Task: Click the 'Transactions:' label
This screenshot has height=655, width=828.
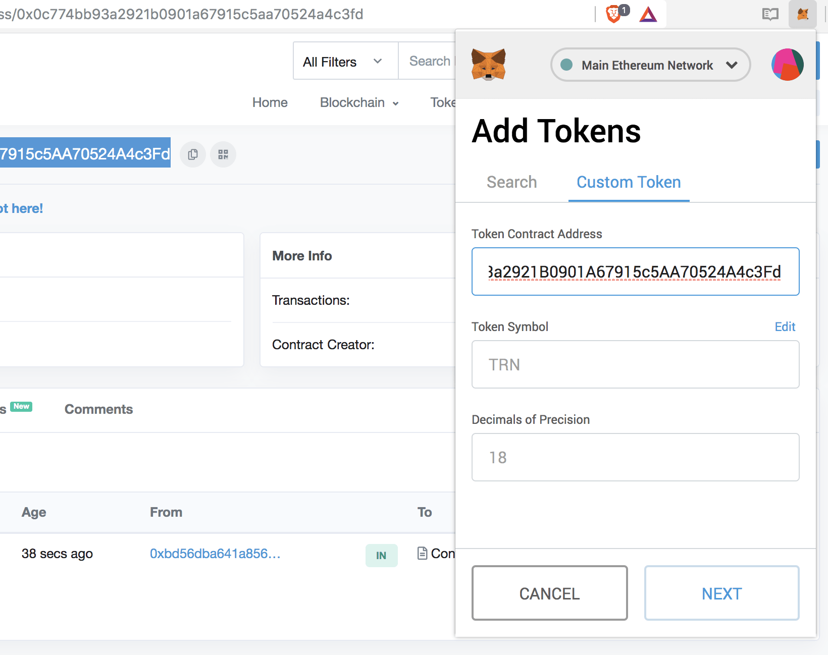Action: pyautogui.click(x=311, y=300)
